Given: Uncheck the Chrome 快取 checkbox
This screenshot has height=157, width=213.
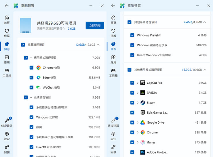Looking at the screenshot, I should tap(32, 68).
